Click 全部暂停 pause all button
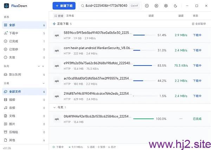 click(199, 24)
